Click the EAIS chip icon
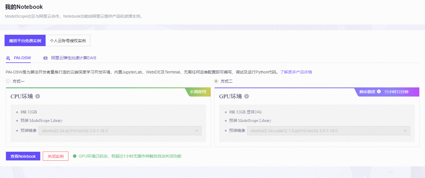425x178 pixels. (45, 58)
